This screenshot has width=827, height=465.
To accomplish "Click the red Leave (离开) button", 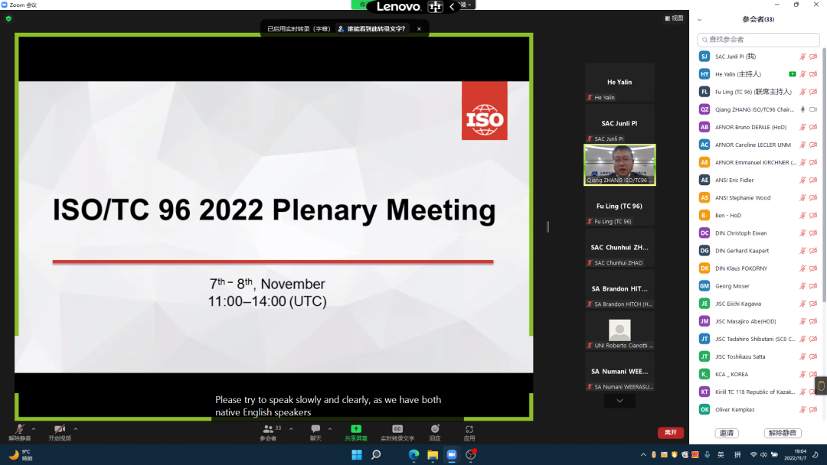I will tap(670, 433).
